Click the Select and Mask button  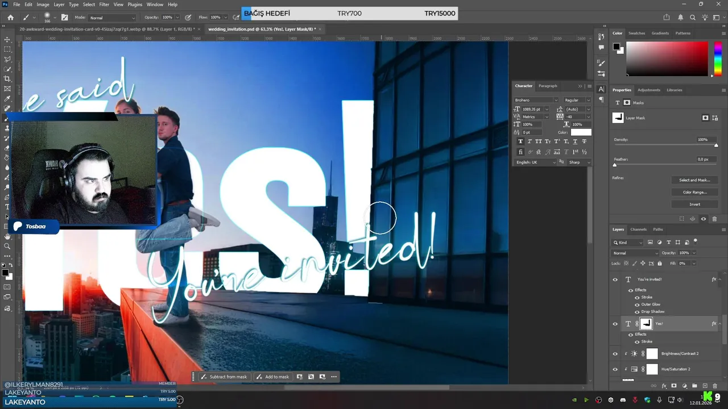pos(694,180)
